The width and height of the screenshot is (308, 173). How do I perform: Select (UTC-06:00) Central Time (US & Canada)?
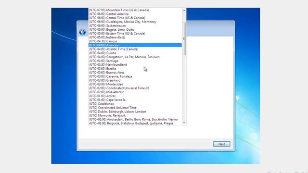tap(135, 18)
